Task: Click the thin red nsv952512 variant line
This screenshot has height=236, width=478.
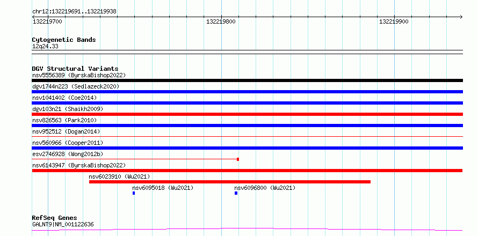Action: pyautogui.click(x=247, y=136)
